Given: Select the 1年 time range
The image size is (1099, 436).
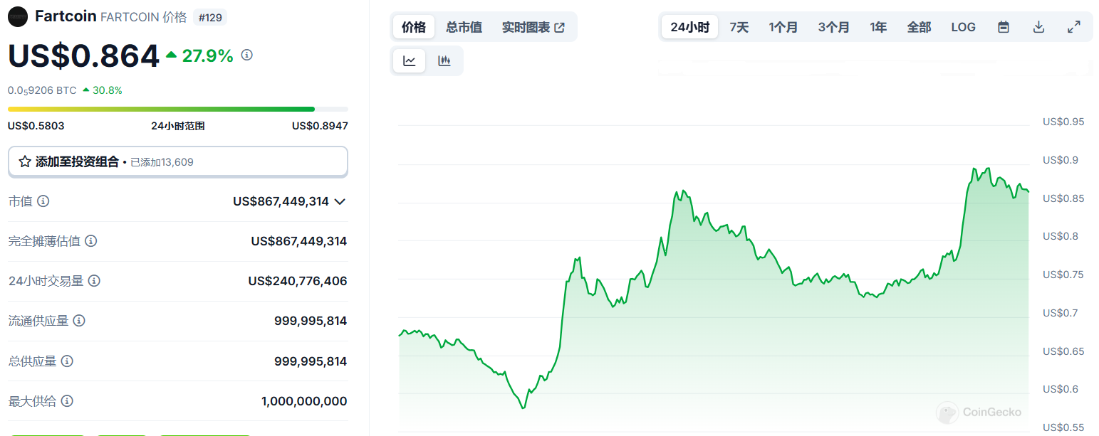Looking at the screenshot, I should click(878, 27).
